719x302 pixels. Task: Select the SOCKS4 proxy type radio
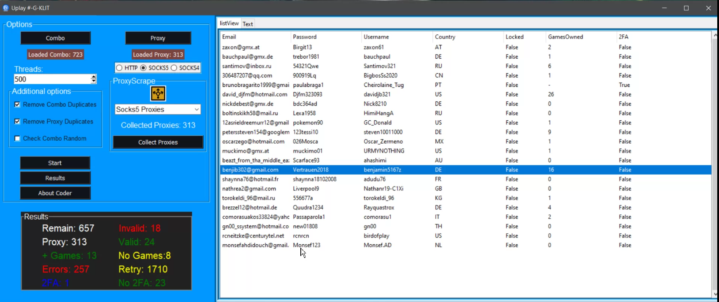(x=174, y=68)
